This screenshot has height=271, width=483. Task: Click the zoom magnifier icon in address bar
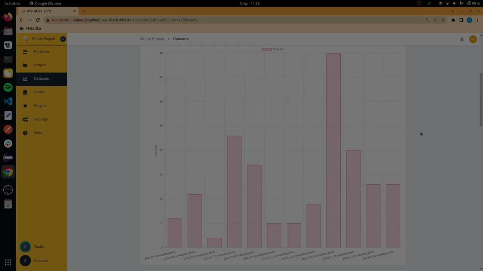click(x=427, y=20)
